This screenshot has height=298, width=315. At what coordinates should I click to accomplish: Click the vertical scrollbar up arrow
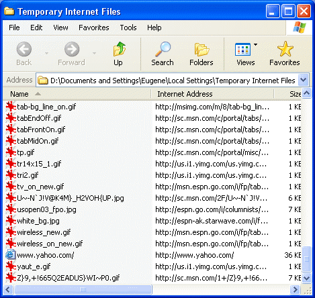pyautogui.click(x=306, y=93)
